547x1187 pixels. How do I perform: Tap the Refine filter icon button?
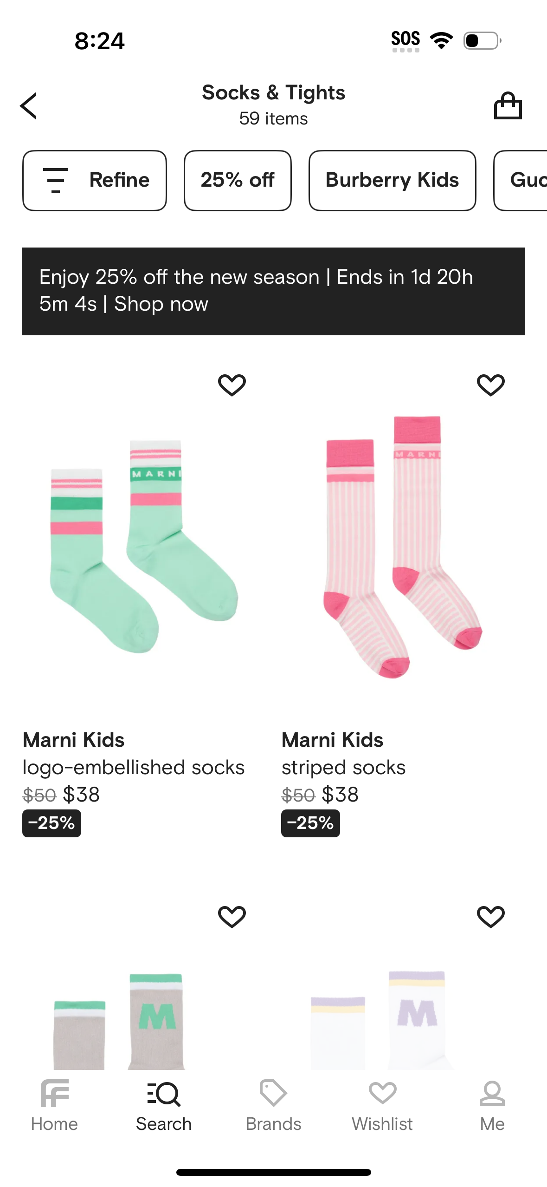[95, 180]
